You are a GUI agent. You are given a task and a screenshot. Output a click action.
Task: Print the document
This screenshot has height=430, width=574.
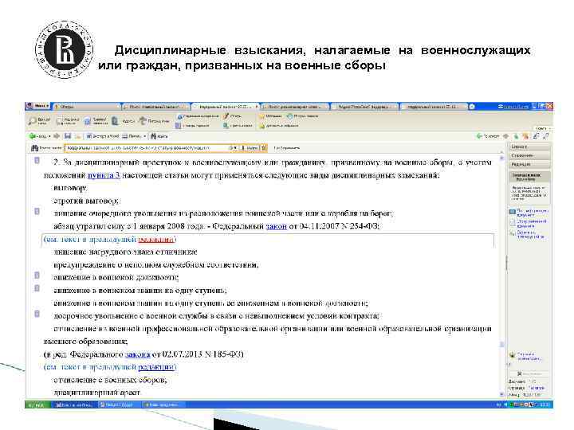(132, 136)
